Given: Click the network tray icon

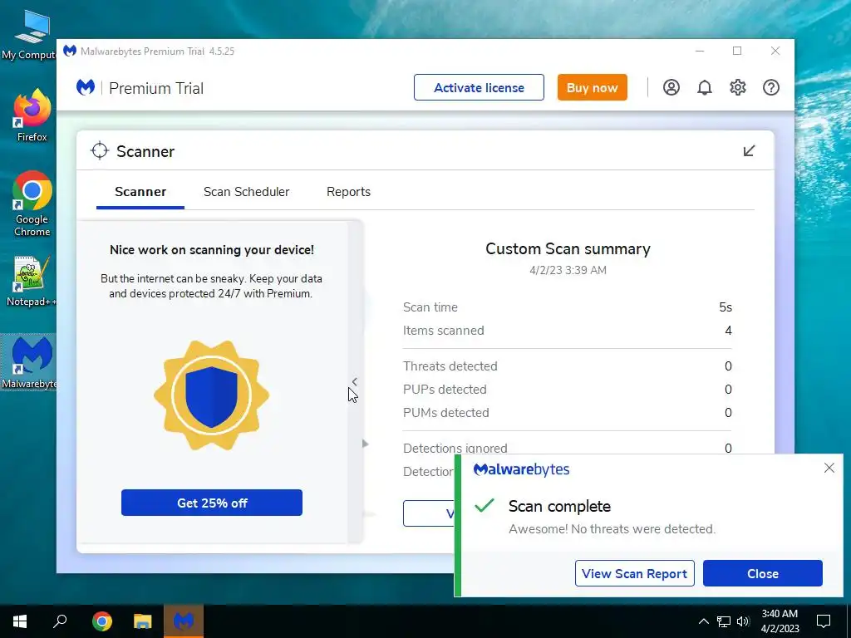Looking at the screenshot, I should tap(724, 621).
